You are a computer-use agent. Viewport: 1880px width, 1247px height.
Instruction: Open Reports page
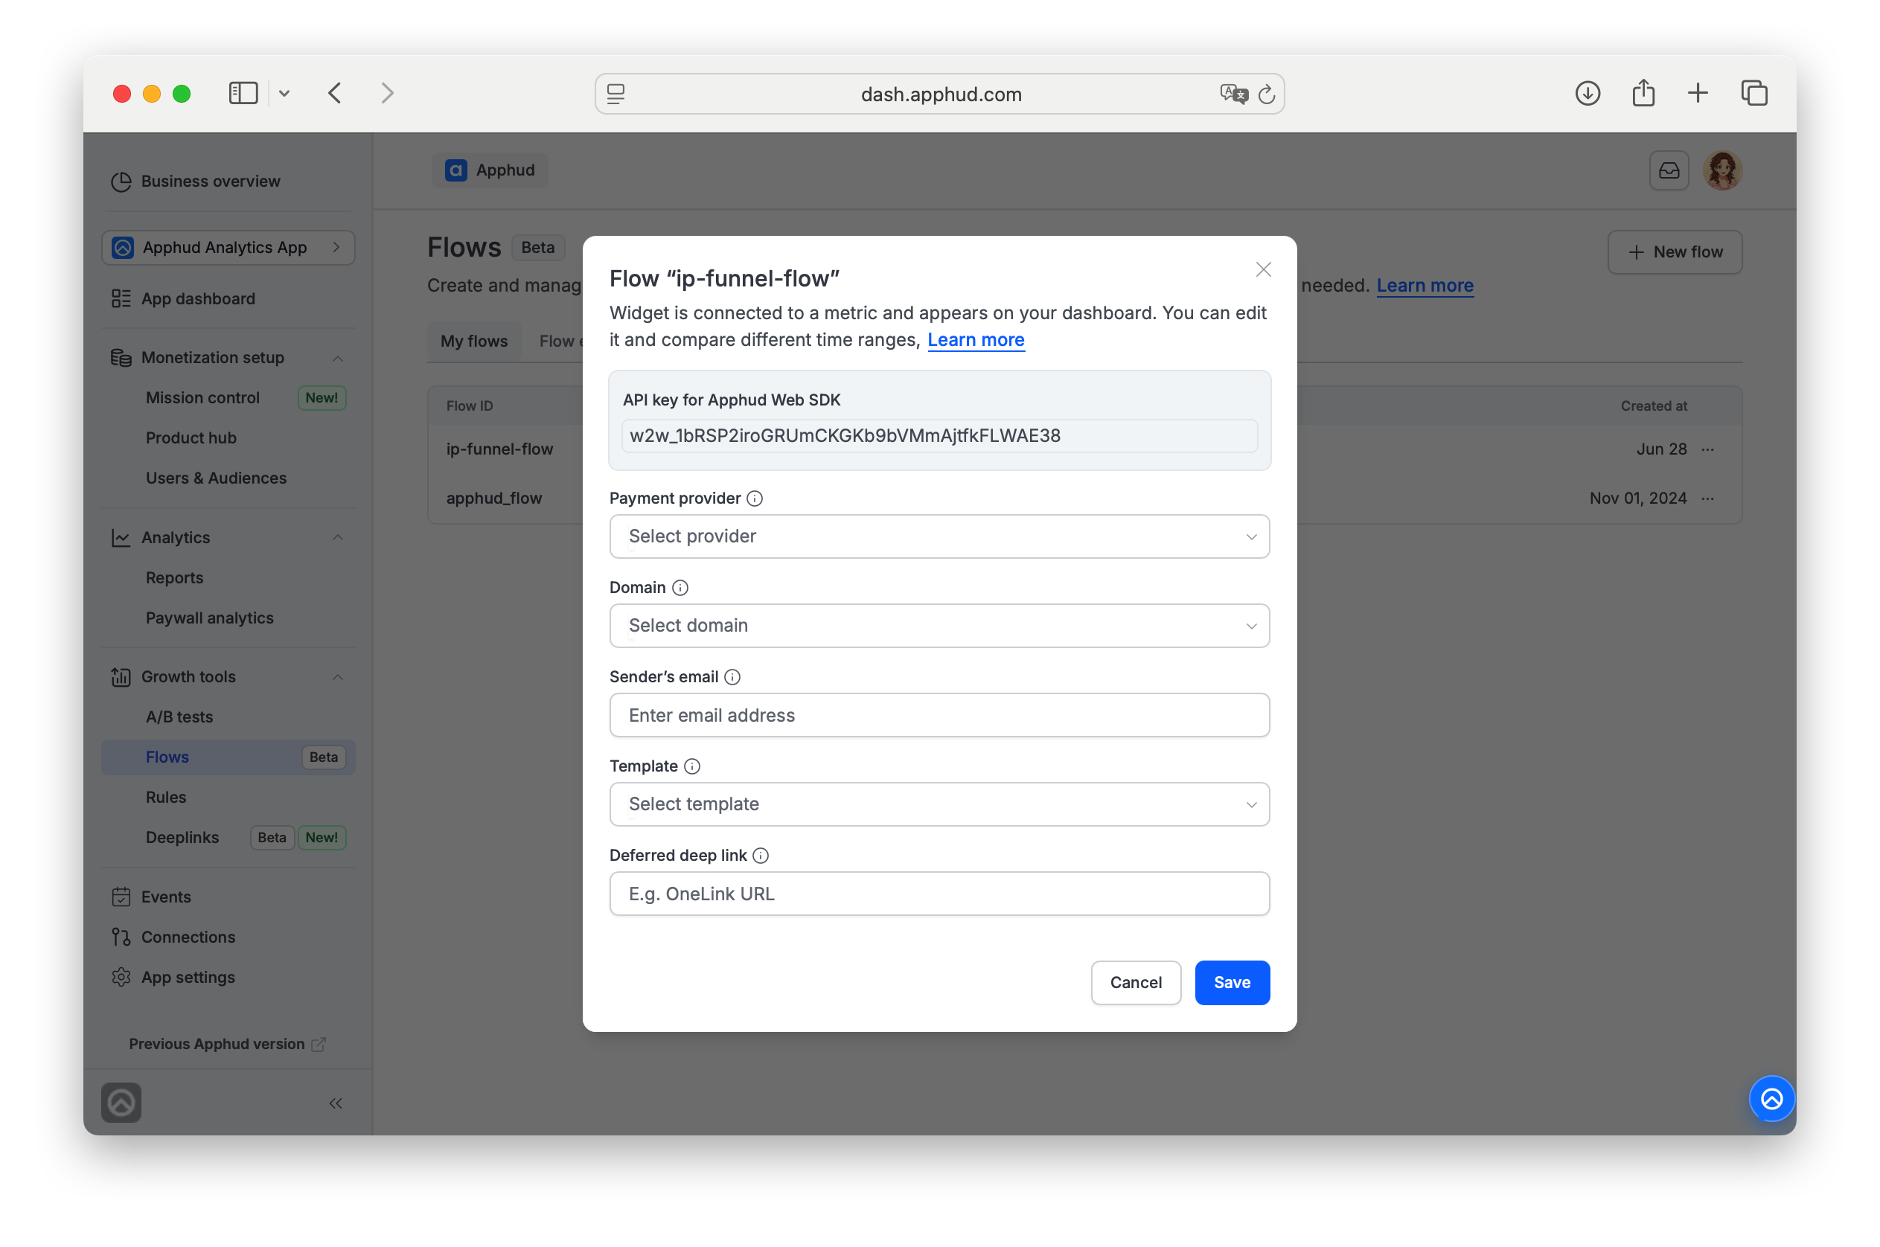click(174, 577)
